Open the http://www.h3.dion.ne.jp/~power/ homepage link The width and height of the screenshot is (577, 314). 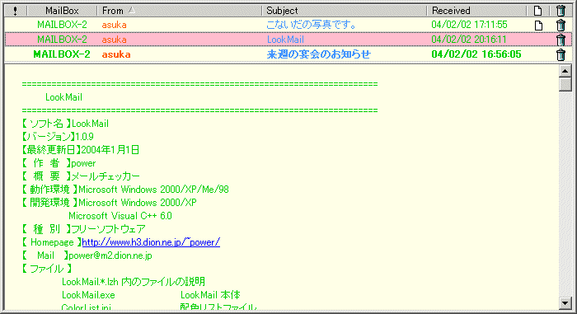[151, 242]
